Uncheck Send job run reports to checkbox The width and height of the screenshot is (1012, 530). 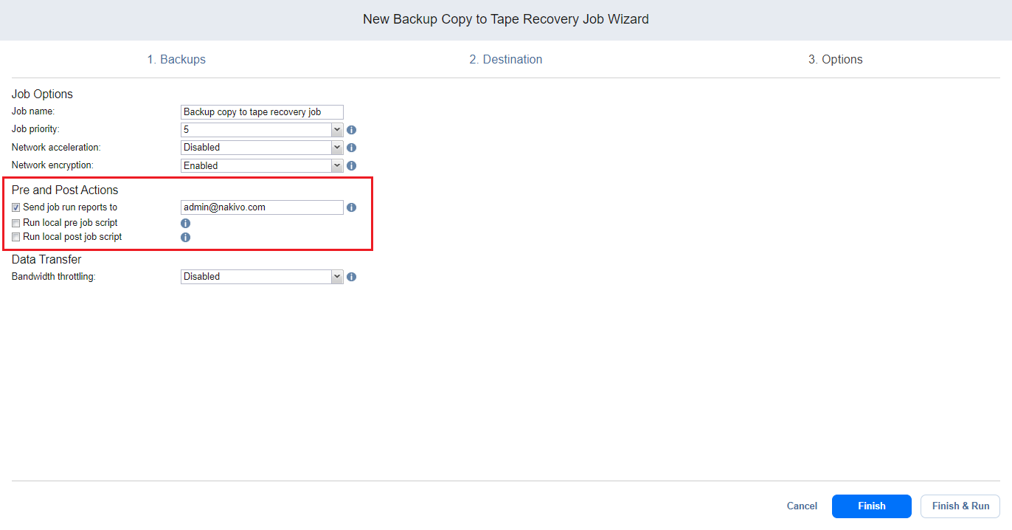pos(16,207)
